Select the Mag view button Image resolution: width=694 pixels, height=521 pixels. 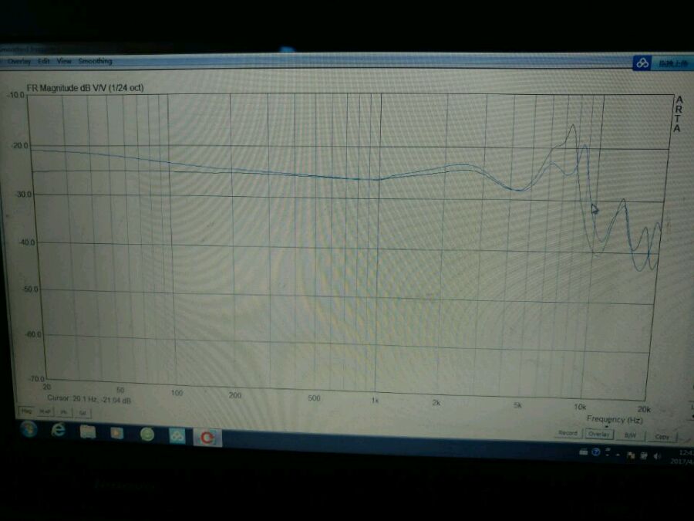coord(26,411)
